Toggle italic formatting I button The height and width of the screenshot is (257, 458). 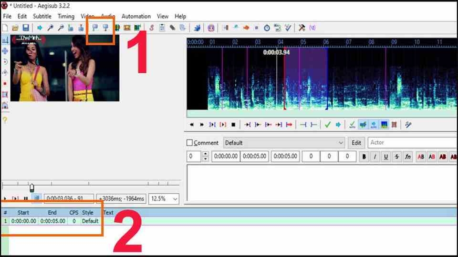(x=375, y=157)
